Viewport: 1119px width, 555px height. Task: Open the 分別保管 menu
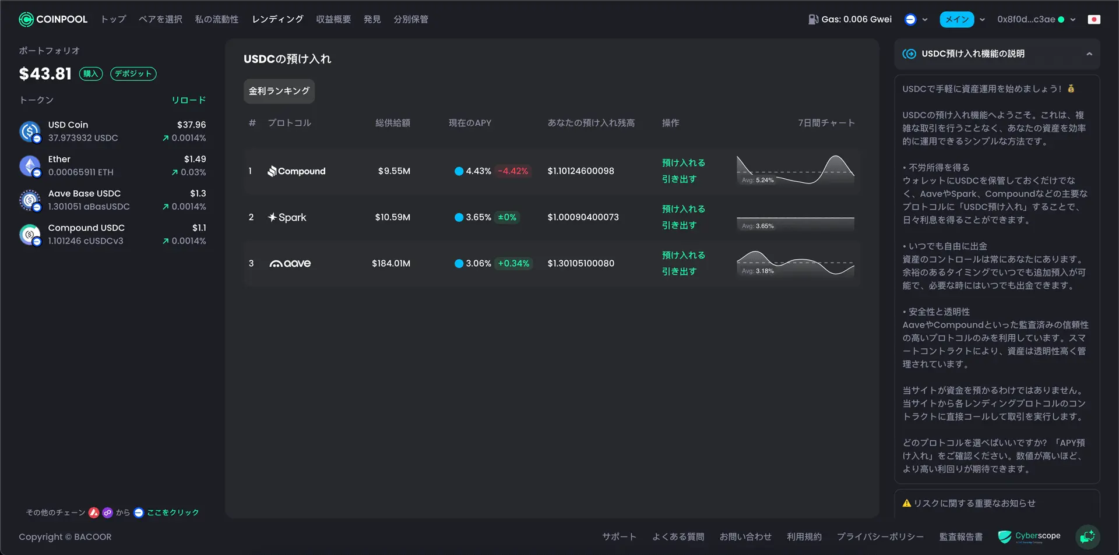point(411,19)
